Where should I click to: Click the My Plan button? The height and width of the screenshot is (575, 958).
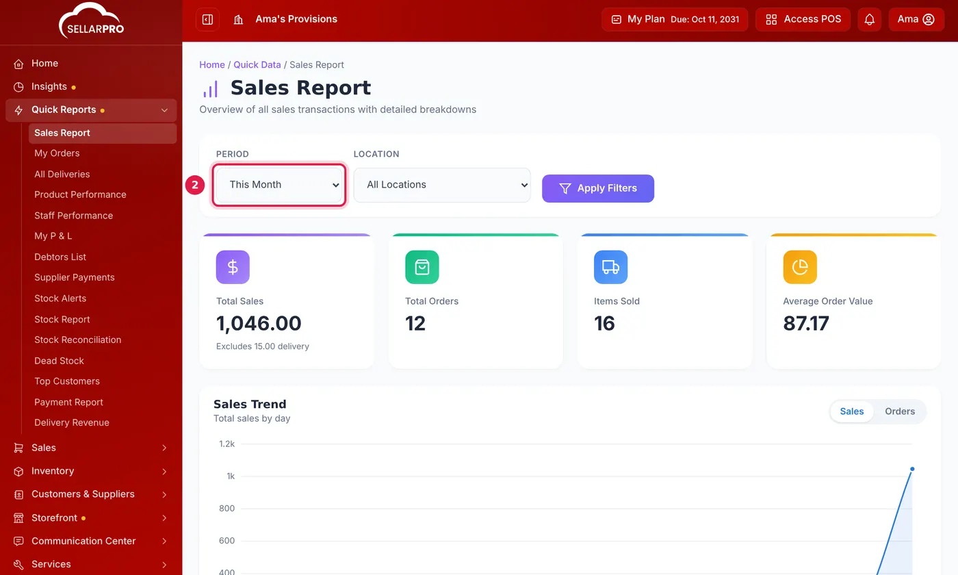tap(675, 19)
